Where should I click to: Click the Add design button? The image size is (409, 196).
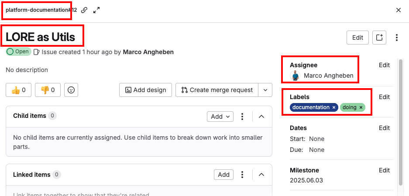point(145,90)
